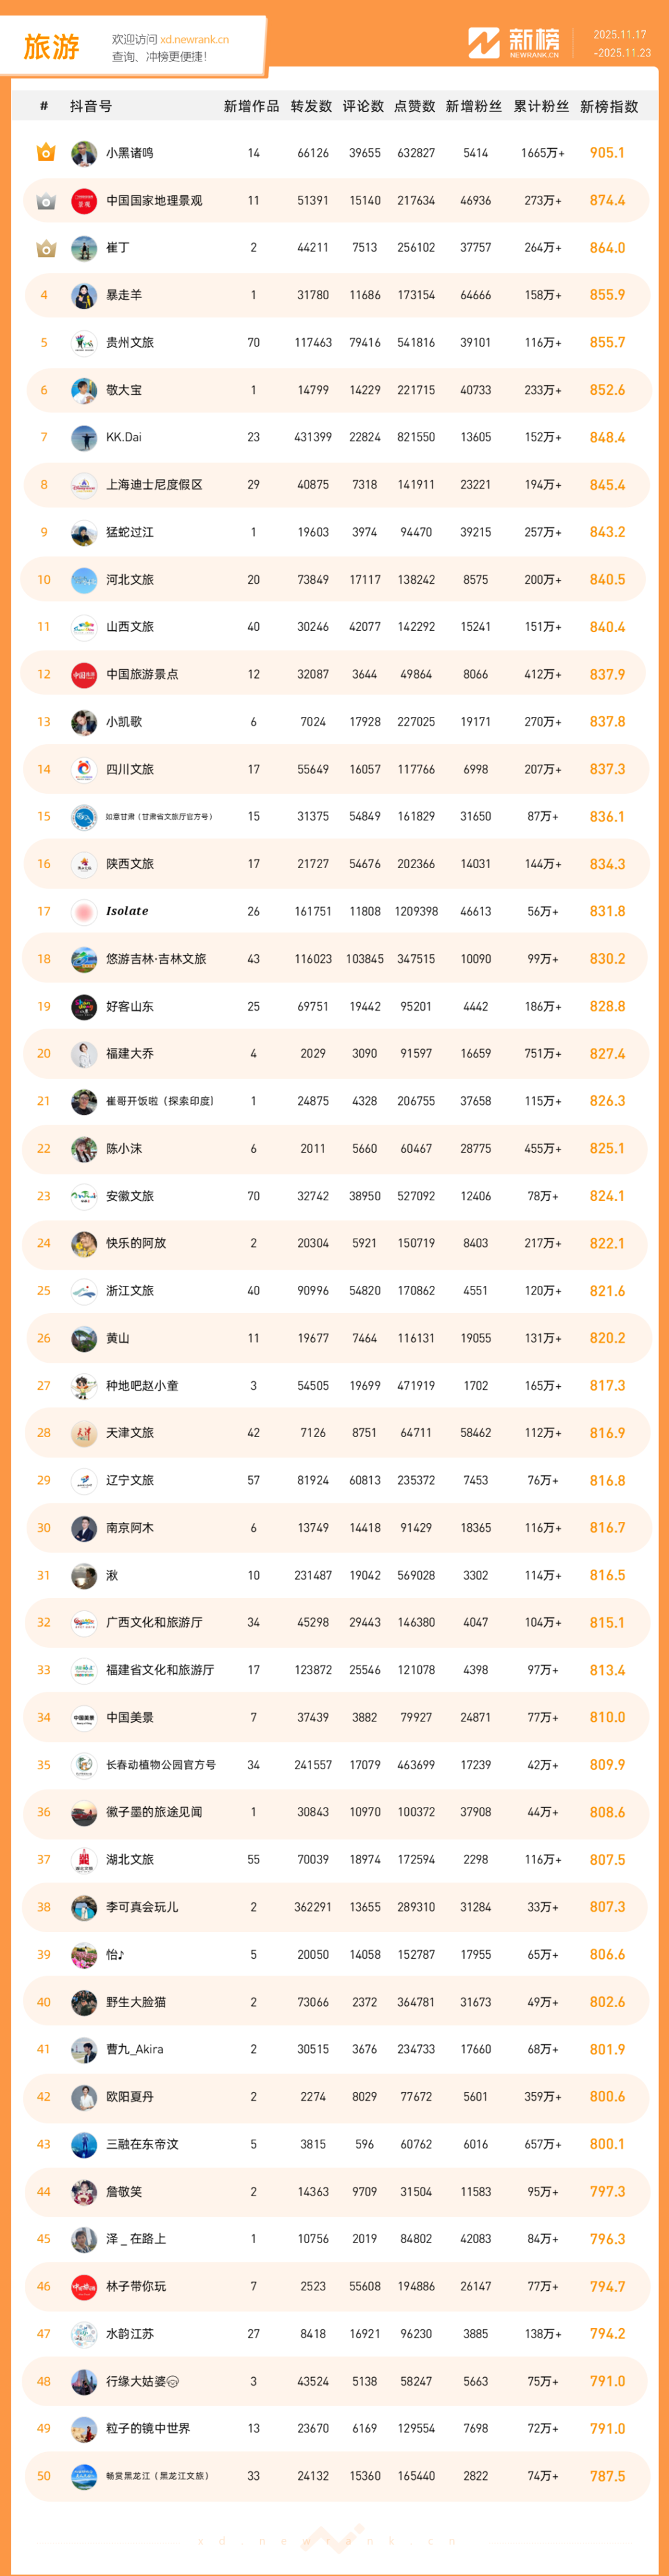Screen dimensions: 669x2576
Task: Click the silver crown rank-two icon
Action: coord(45,201)
